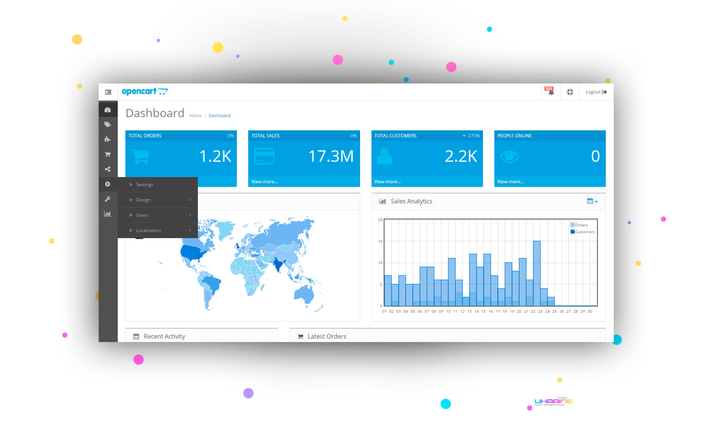This screenshot has height=425, width=712.
Task: Open the Catalog tags sidebar icon
Action: click(x=107, y=124)
